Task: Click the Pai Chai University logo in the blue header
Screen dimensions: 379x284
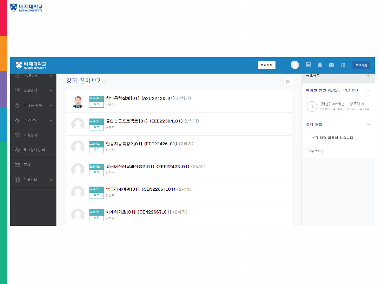Action: [x=31, y=65]
